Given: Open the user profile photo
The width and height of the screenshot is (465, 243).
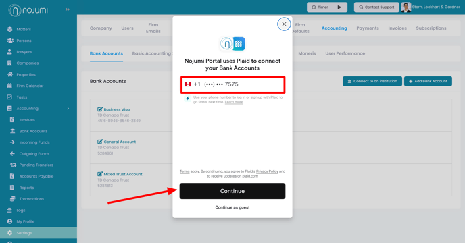Looking at the screenshot, I should tap(406, 7).
